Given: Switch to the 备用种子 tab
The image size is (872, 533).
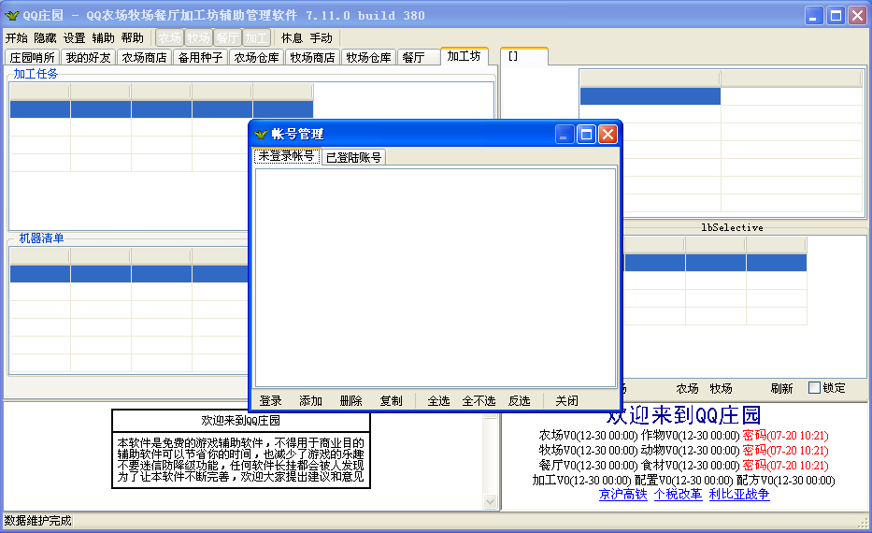Looking at the screenshot, I should click(200, 57).
